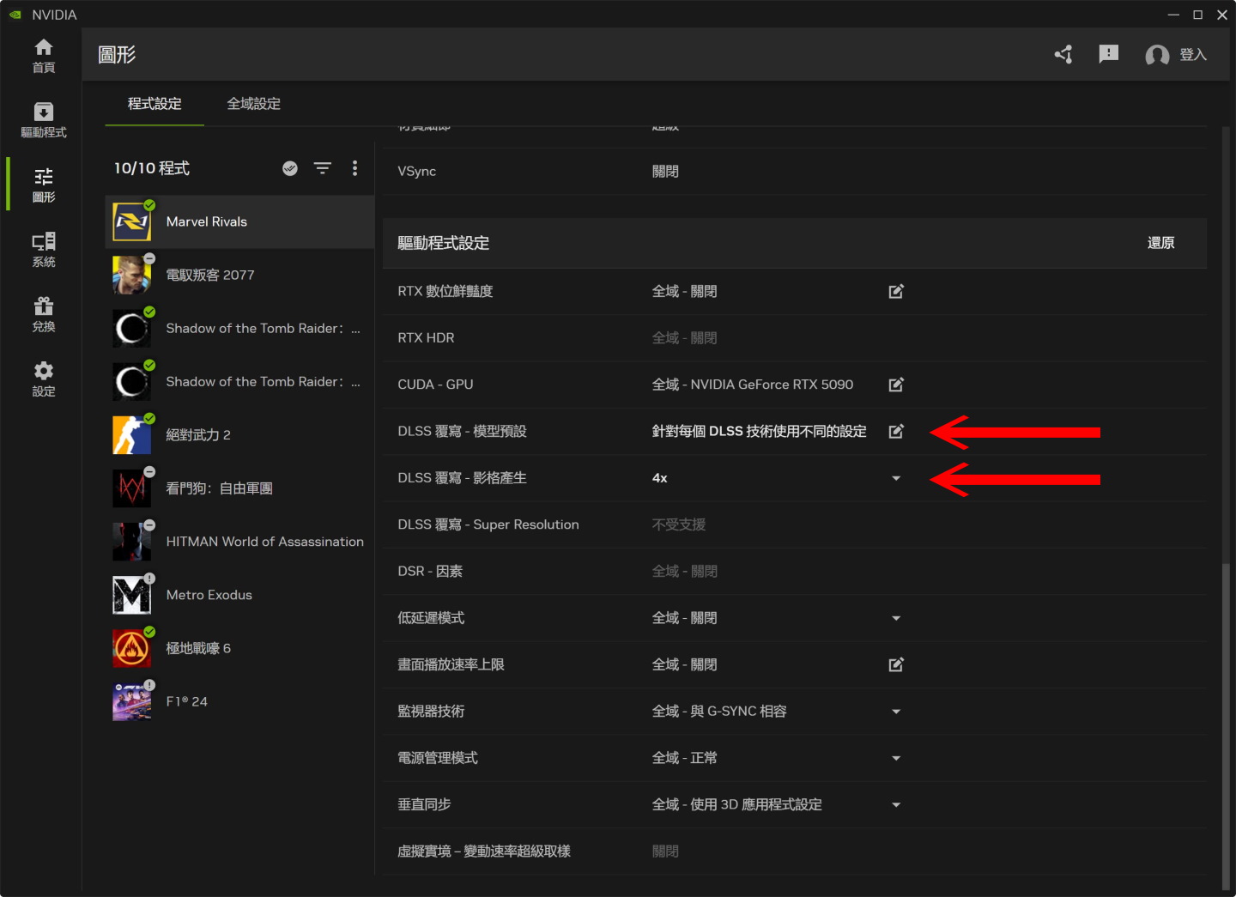Click the Metro Exodus game icon
This screenshot has width=1236, height=897.
click(x=132, y=595)
